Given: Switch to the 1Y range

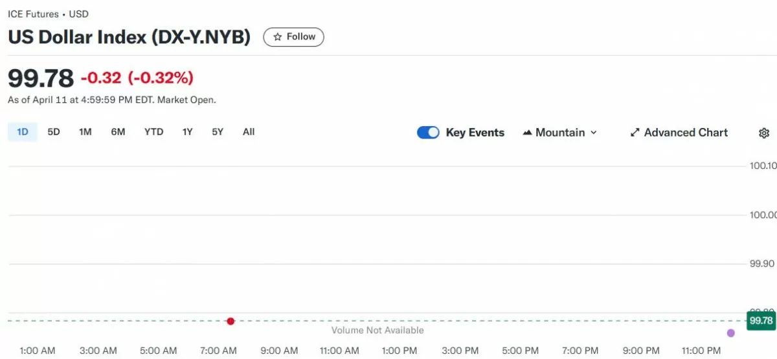Looking at the screenshot, I should pyautogui.click(x=187, y=132).
